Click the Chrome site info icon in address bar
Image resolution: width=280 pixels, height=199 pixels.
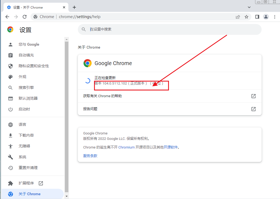click(35, 17)
